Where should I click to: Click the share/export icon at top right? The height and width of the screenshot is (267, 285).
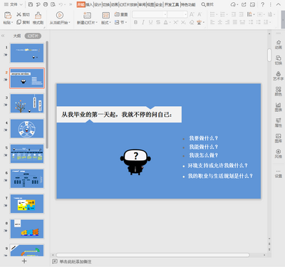(244, 4)
